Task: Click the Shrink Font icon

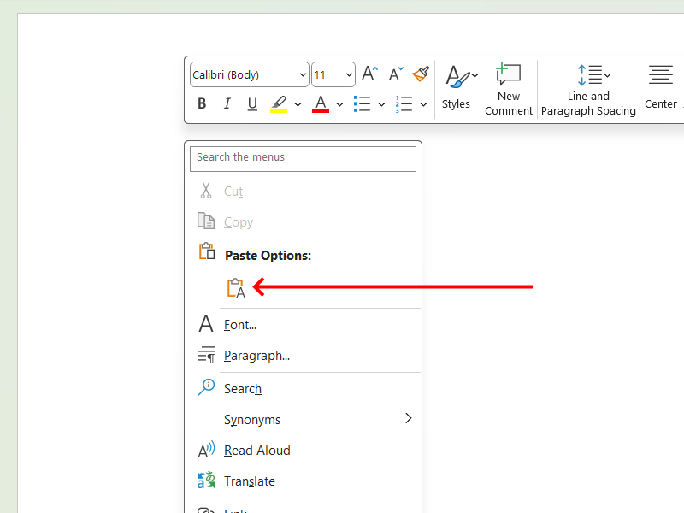Action: pos(395,74)
